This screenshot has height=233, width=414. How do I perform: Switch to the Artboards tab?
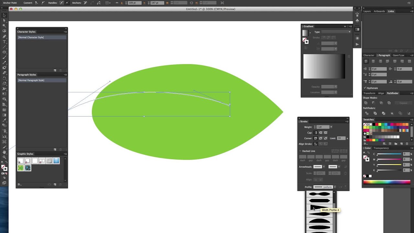[x=379, y=11]
